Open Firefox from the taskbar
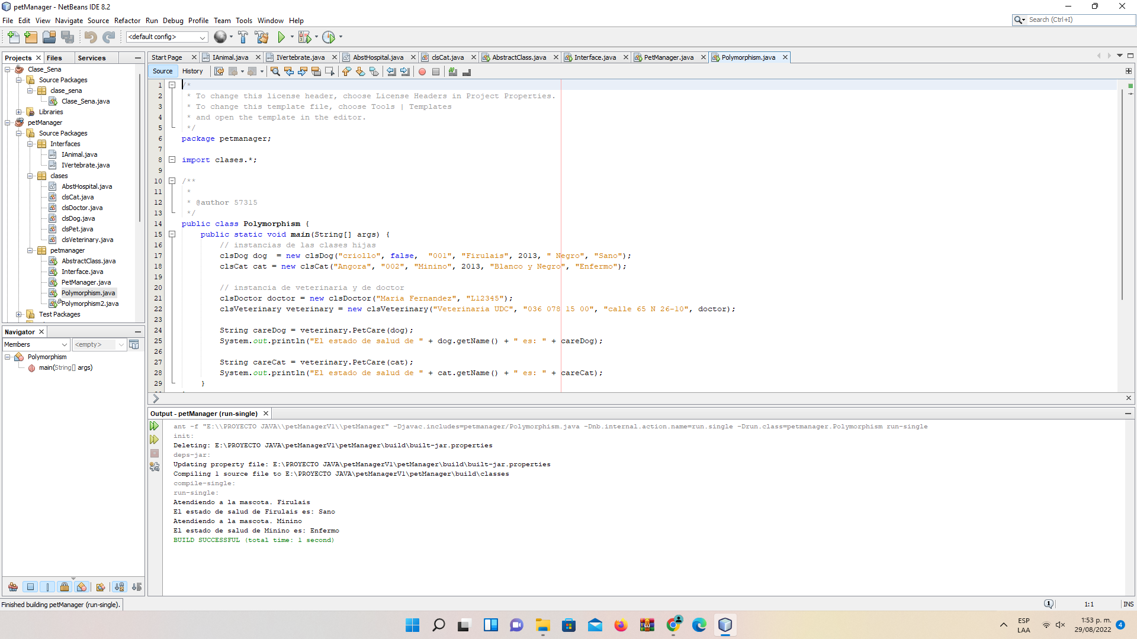Image resolution: width=1137 pixels, height=639 pixels. [621, 625]
